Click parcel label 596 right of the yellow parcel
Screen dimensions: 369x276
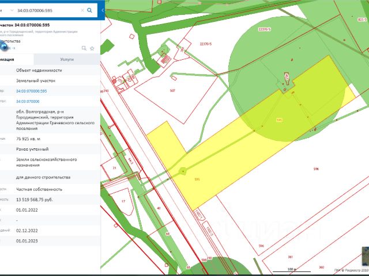click(x=317, y=168)
